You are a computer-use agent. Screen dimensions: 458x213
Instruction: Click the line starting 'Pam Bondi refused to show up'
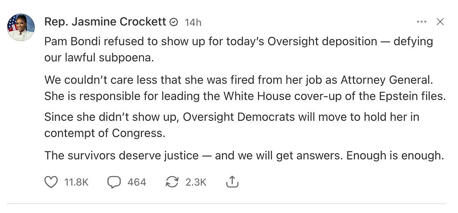click(239, 42)
